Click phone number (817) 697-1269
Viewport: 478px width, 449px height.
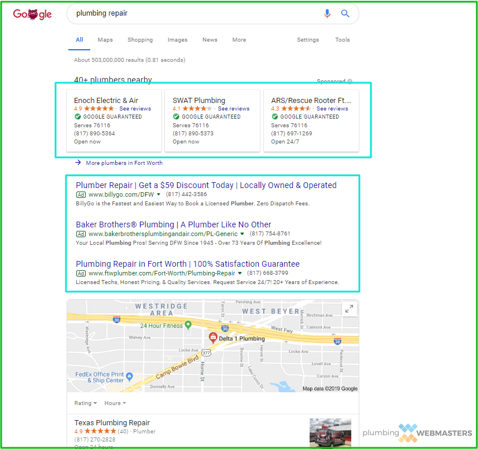(x=292, y=133)
